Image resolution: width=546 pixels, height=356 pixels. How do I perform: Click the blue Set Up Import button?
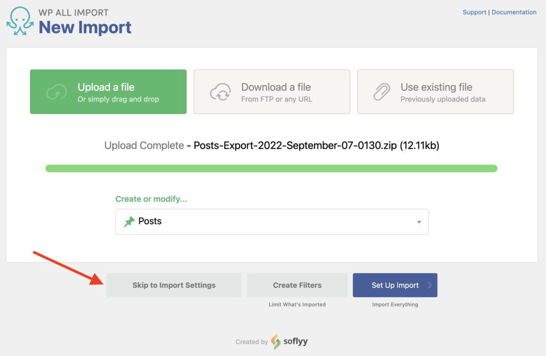tap(395, 285)
